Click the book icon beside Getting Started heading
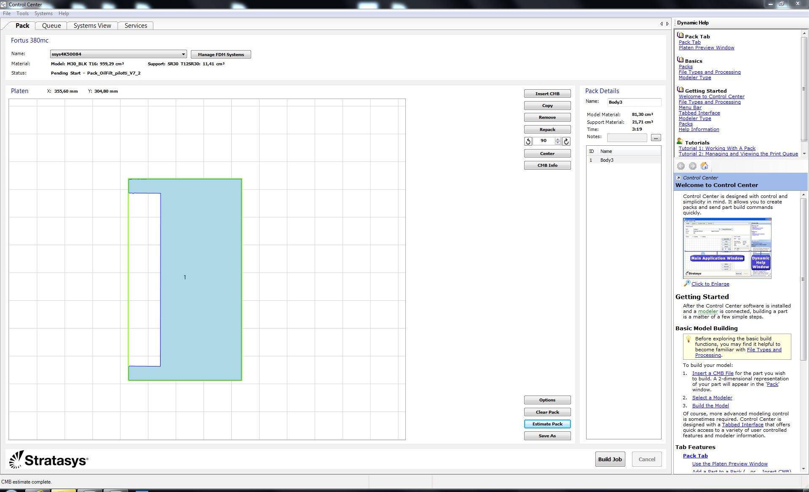 point(680,90)
